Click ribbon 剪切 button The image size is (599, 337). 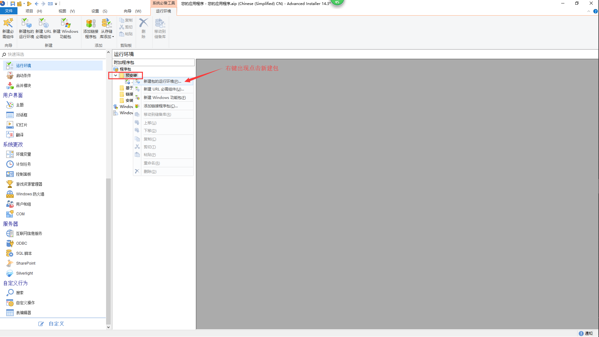(x=126, y=27)
